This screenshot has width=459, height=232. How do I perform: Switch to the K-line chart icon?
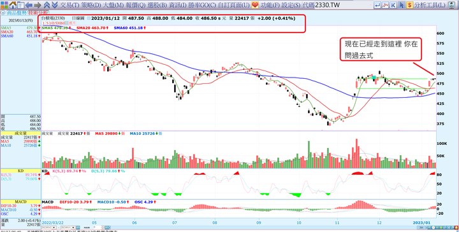pos(393,5)
